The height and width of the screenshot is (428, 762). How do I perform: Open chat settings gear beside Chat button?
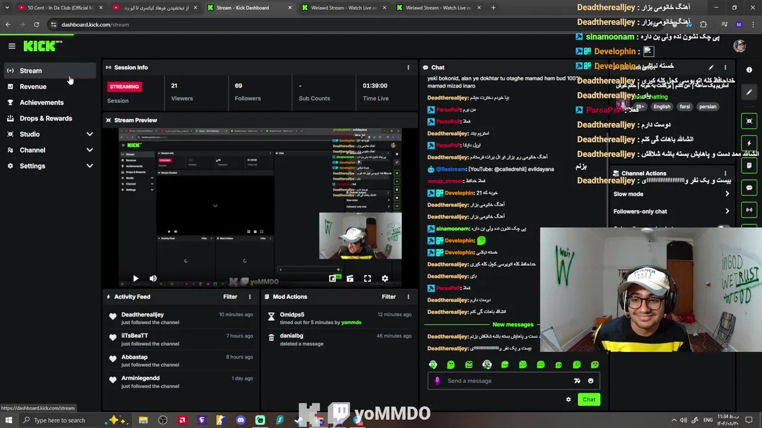(568, 399)
